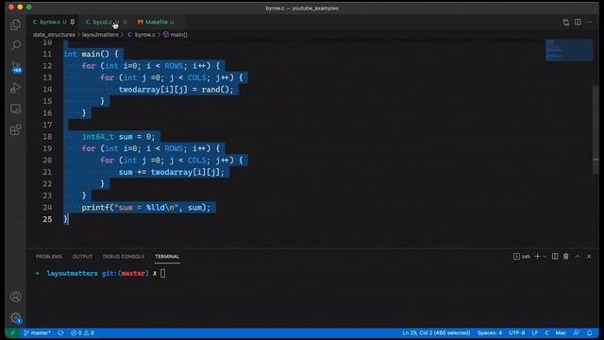Click line number 25 in gutter
The image size is (604, 340).
point(47,219)
